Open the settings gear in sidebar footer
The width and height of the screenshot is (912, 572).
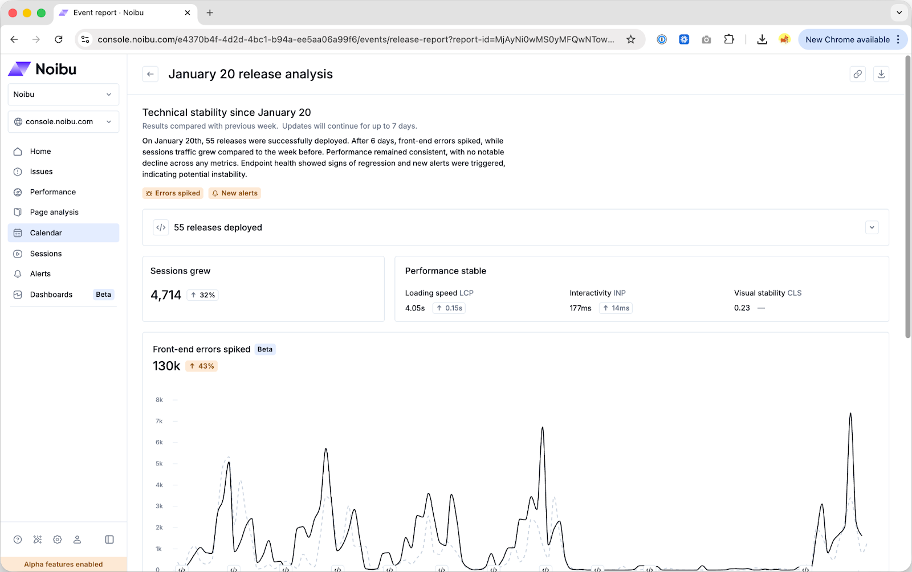58,540
